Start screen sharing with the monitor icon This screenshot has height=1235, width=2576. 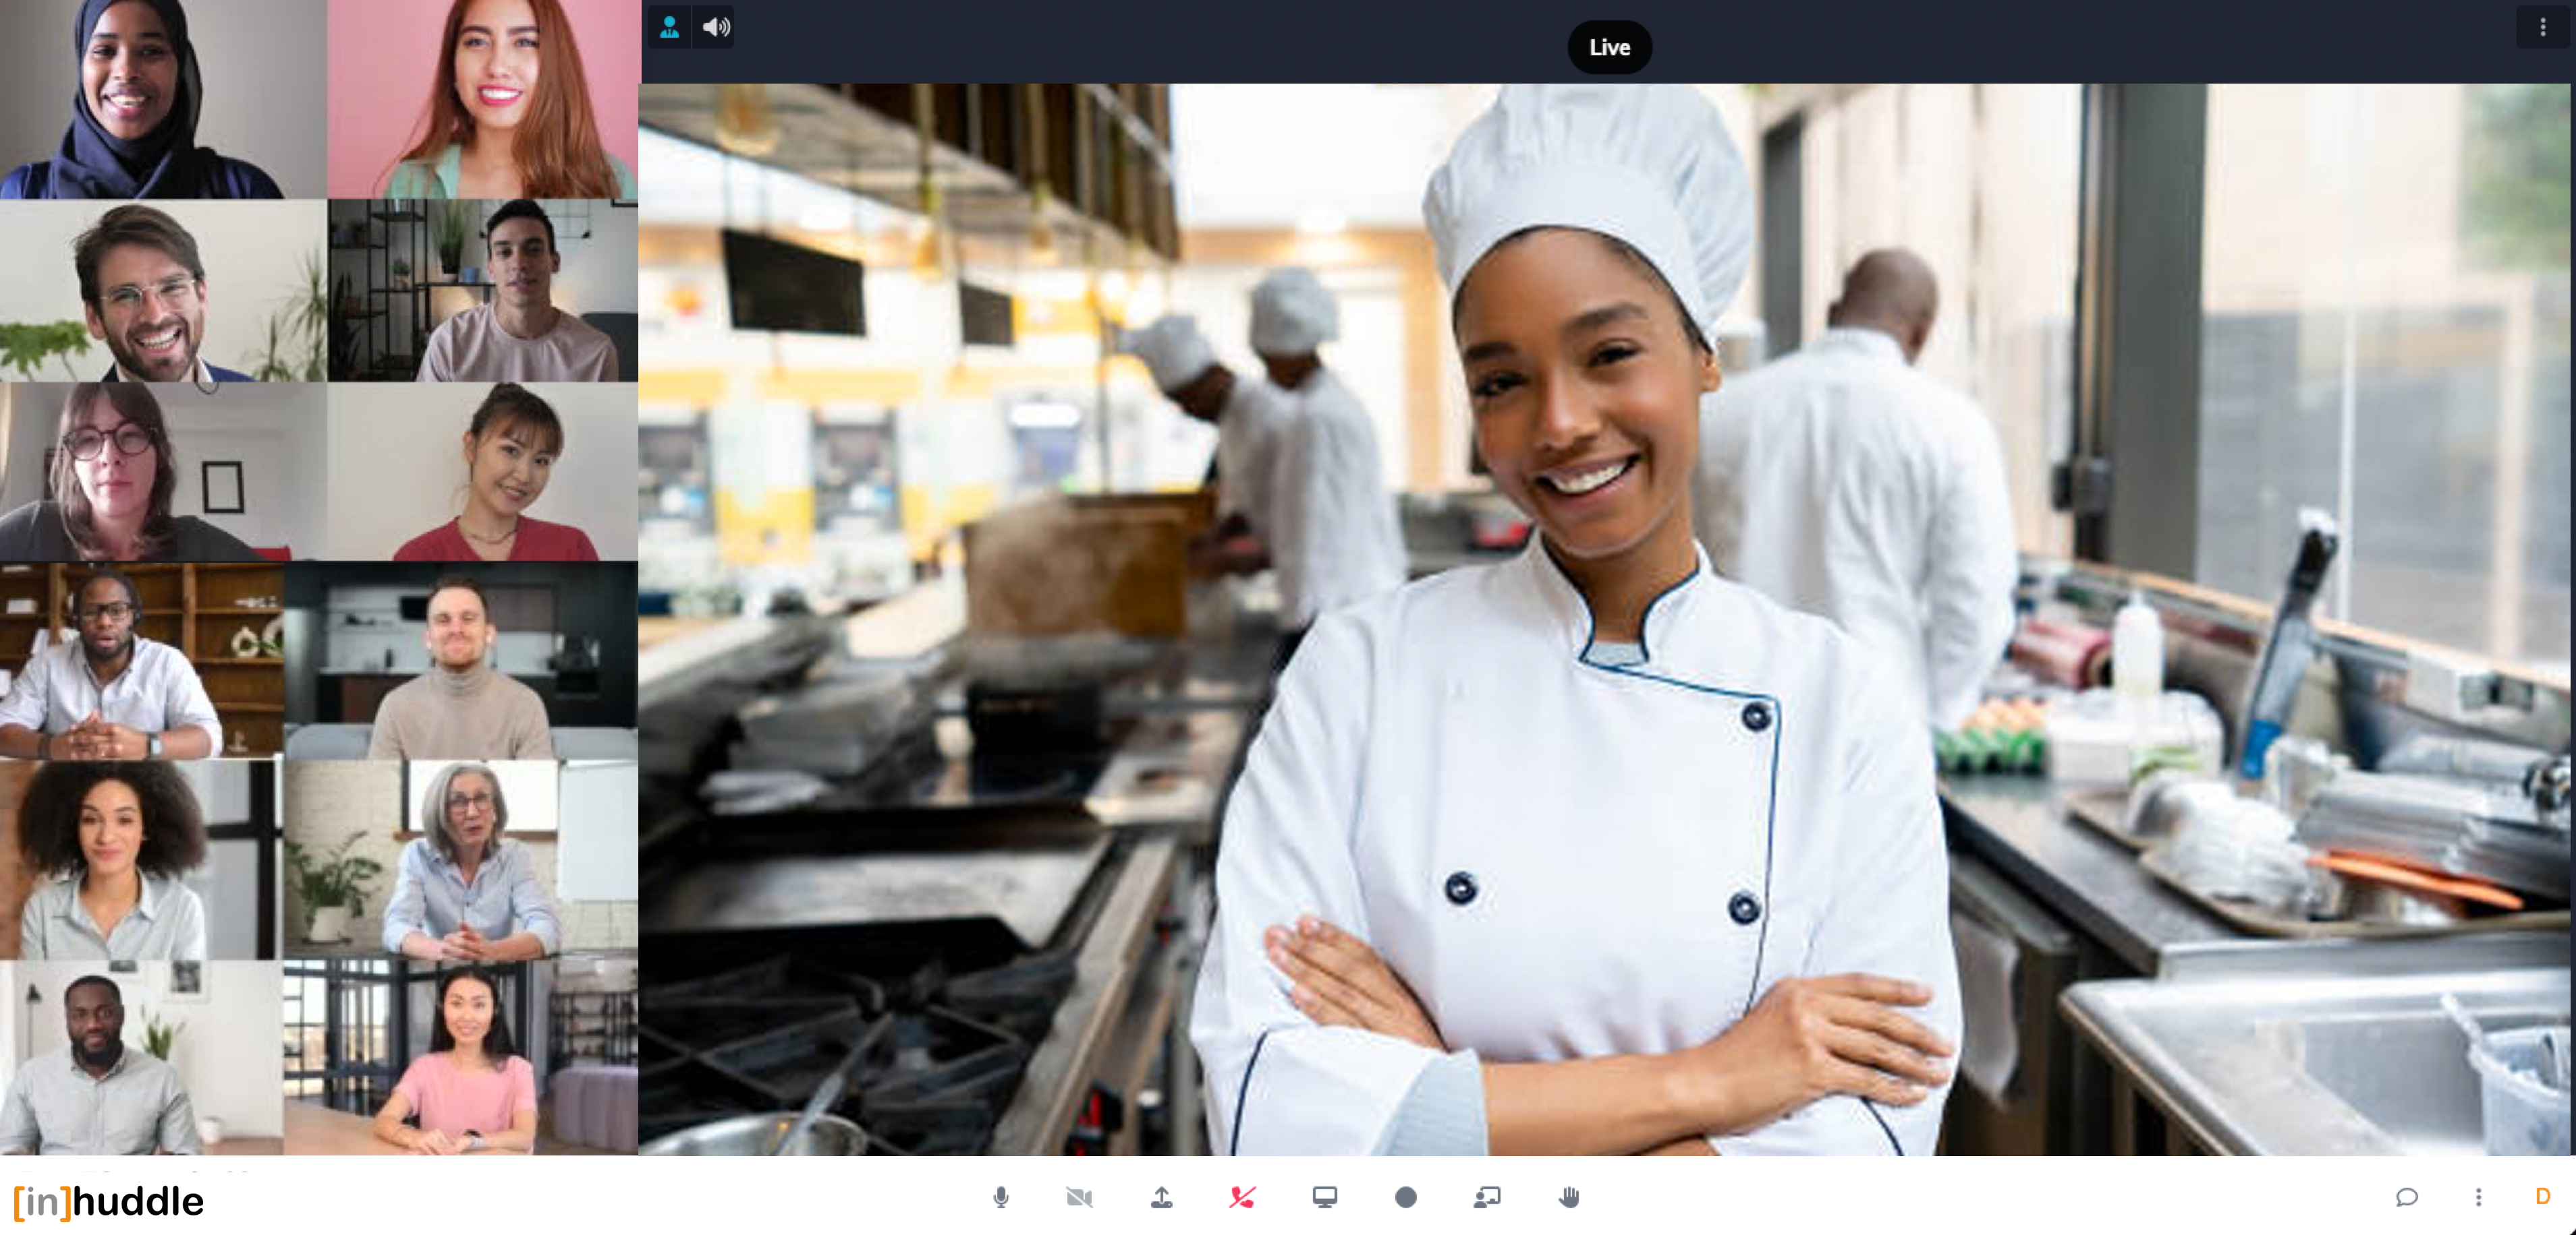(x=1324, y=1196)
